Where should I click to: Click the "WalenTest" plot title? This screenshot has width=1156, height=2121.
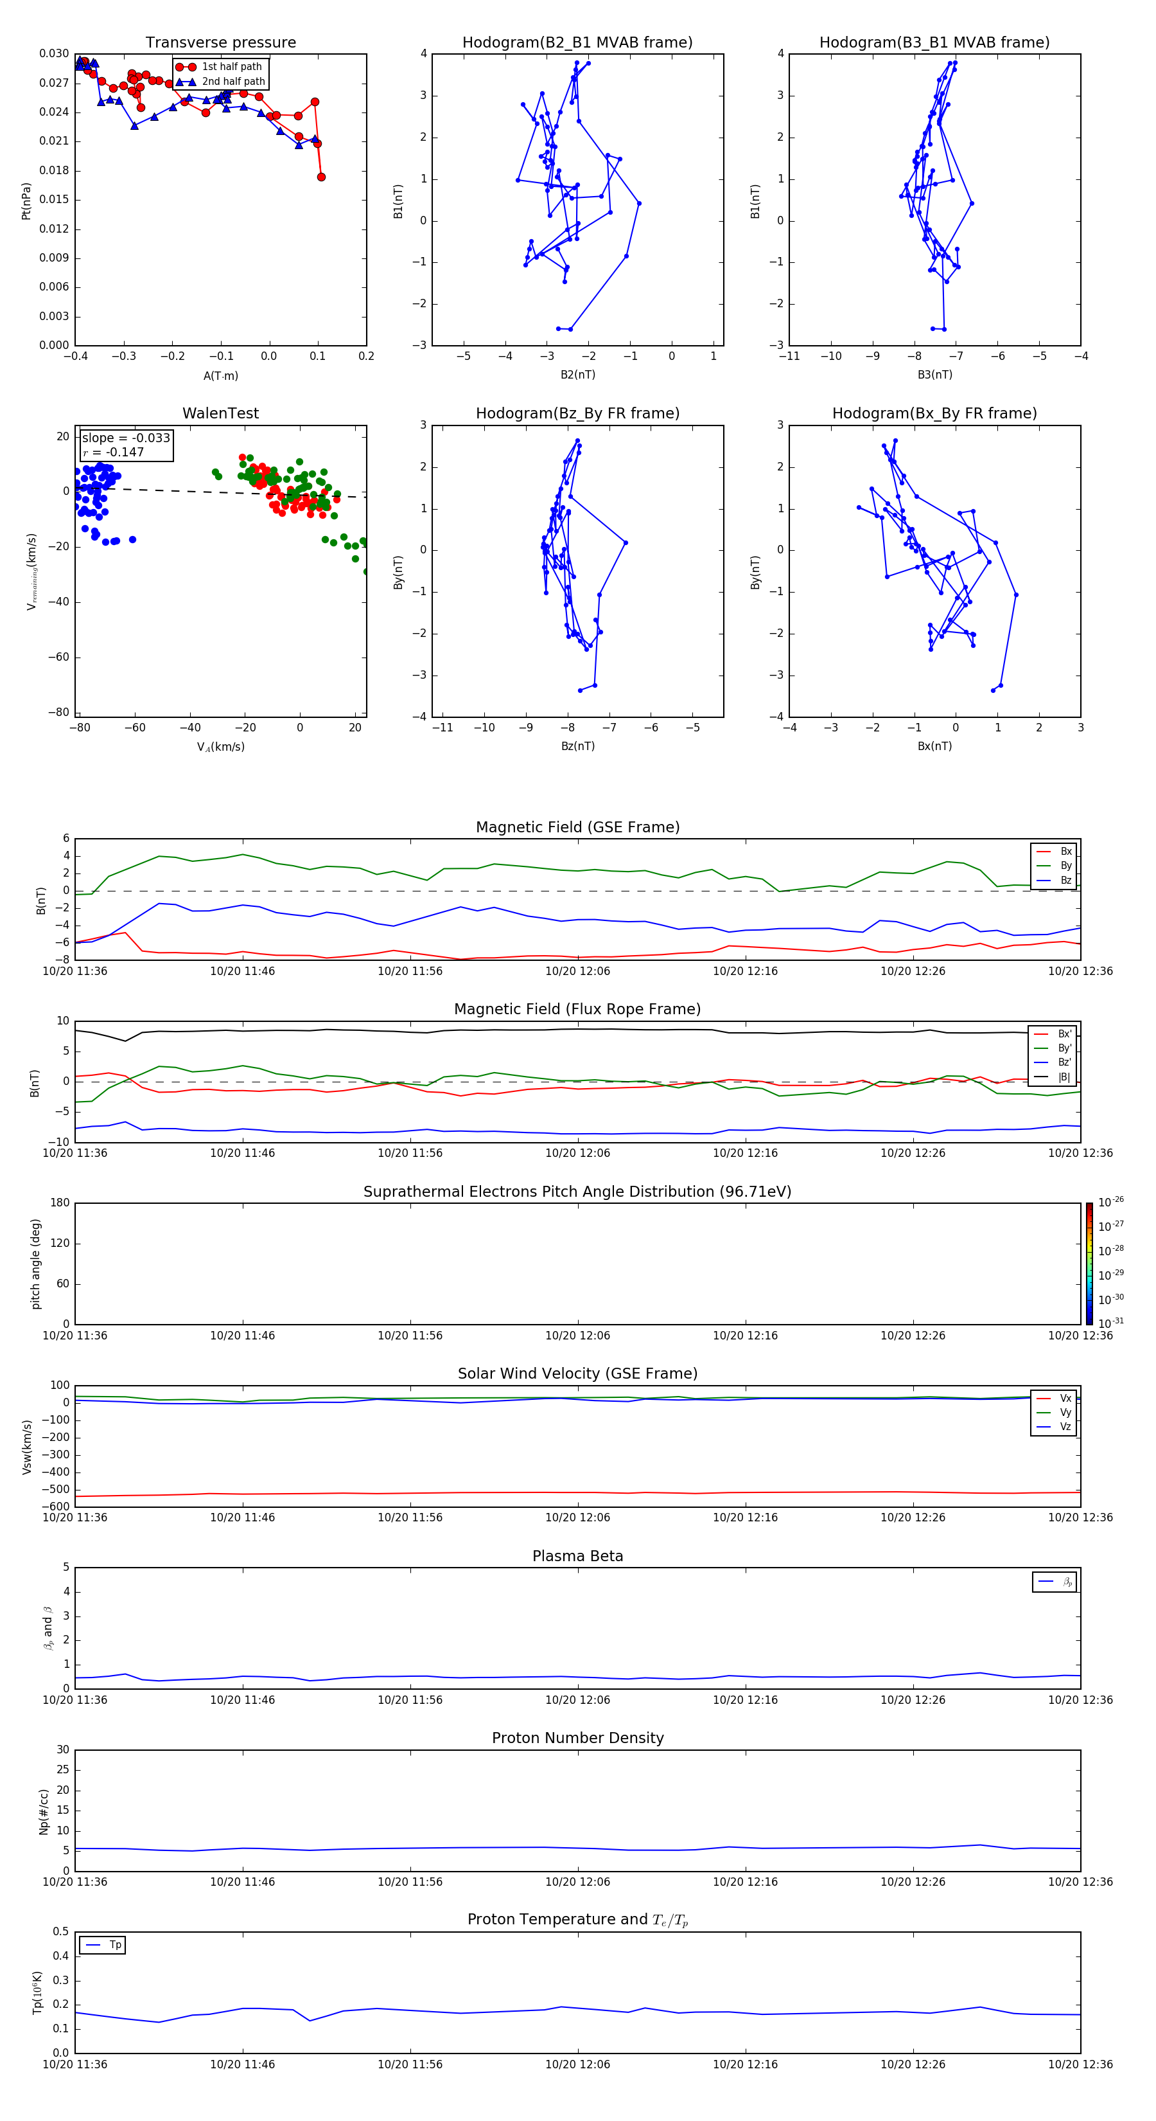pos(220,413)
